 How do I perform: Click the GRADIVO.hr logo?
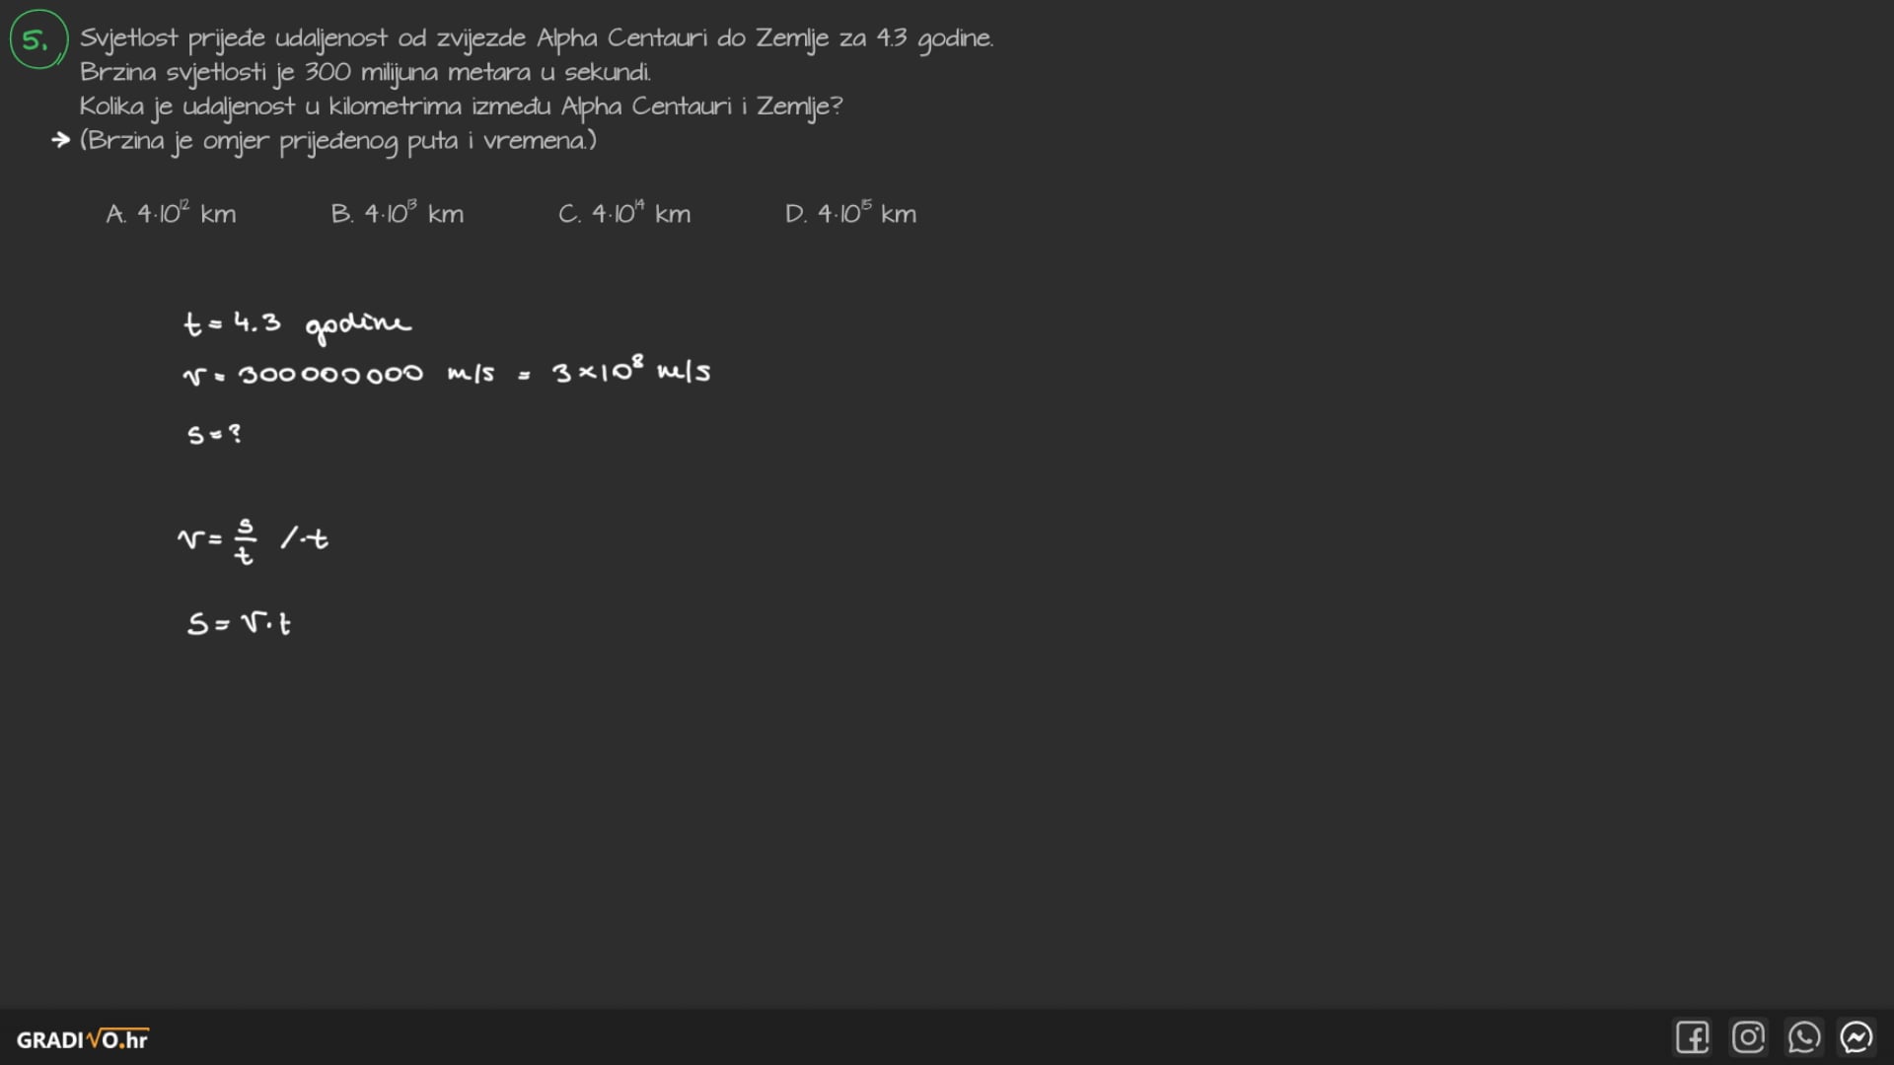coord(83,1039)
